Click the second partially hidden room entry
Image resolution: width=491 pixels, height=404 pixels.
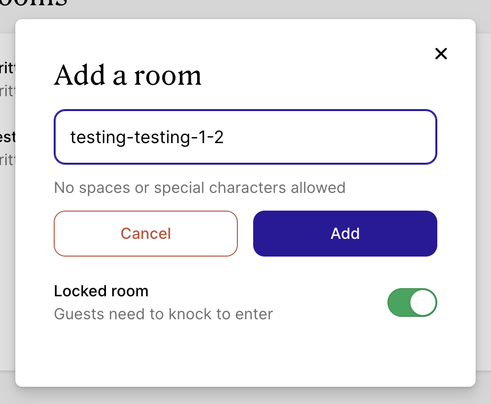[8, 147]
